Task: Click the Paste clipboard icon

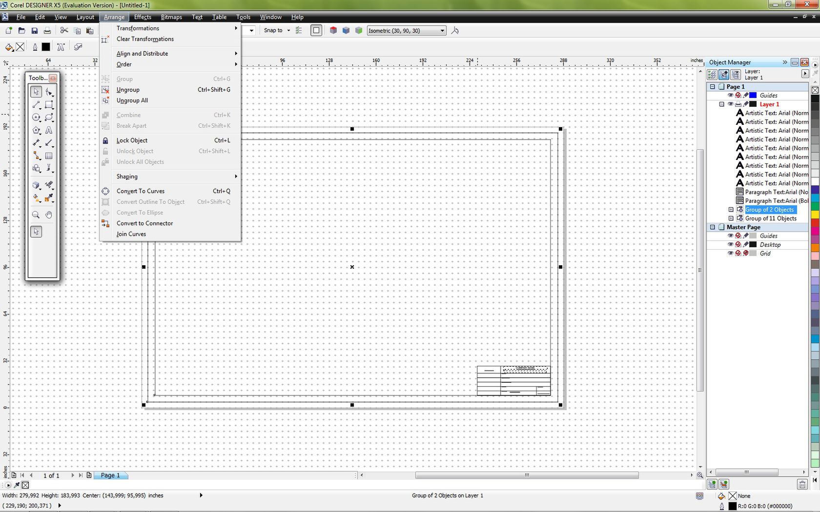Action: pos(90,31)
